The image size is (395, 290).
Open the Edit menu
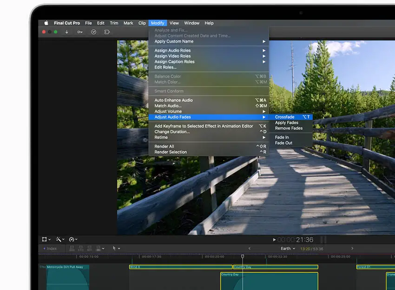click(101, 23)
